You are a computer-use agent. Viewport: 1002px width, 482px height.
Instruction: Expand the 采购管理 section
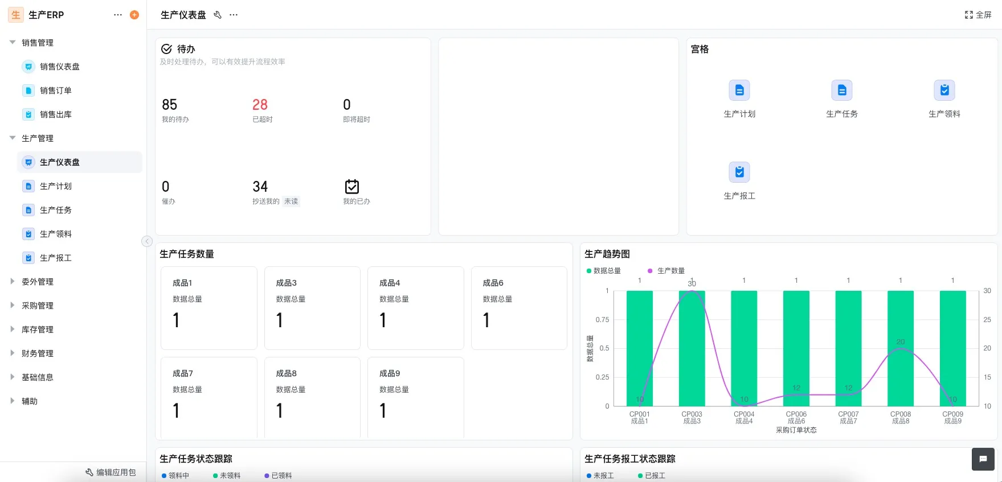tap(13, 305)
